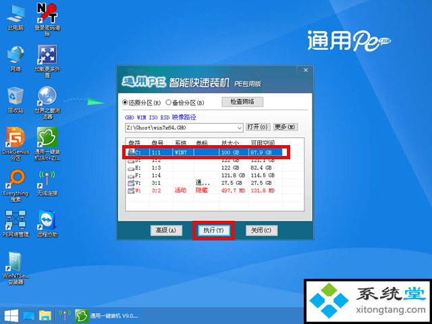Click the wireless antenna taskbar icon
The image size is (432, 324).
click(65, 316)
